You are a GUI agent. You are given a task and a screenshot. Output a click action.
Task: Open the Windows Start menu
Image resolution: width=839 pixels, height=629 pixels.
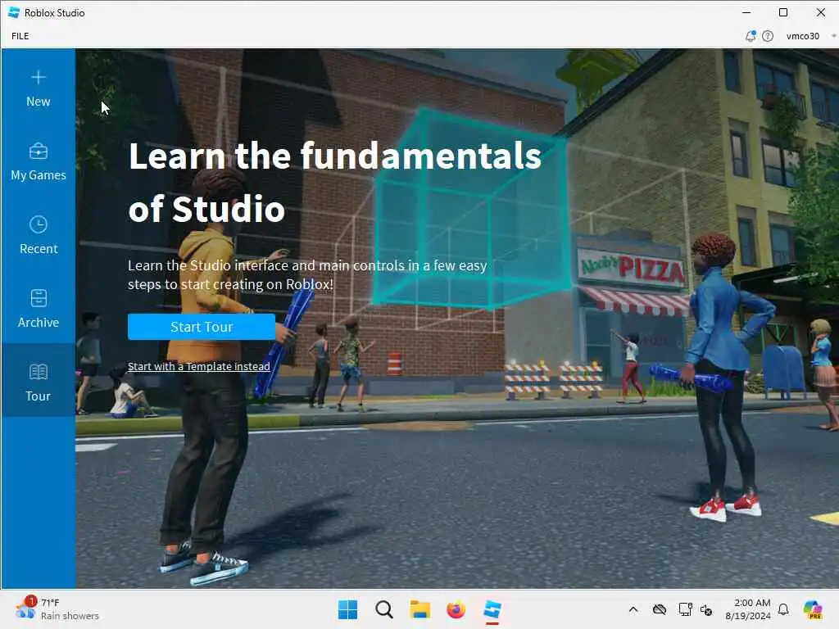[x=347, y=609]
